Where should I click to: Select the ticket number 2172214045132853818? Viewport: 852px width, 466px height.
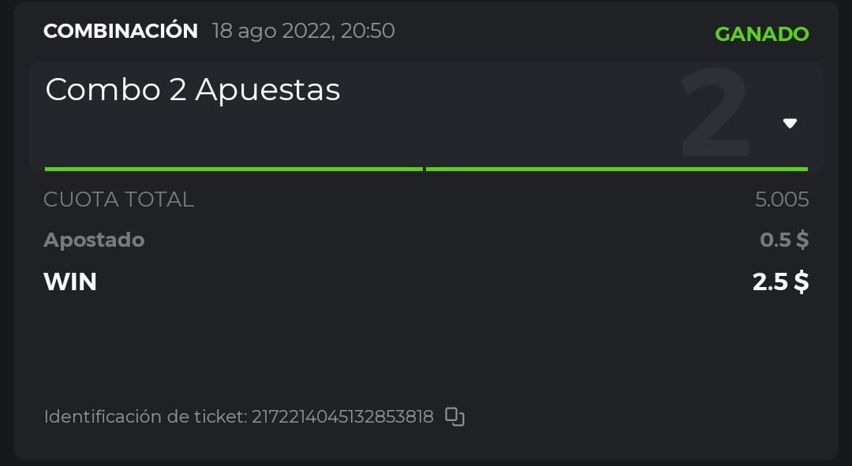tap(342, 416)
